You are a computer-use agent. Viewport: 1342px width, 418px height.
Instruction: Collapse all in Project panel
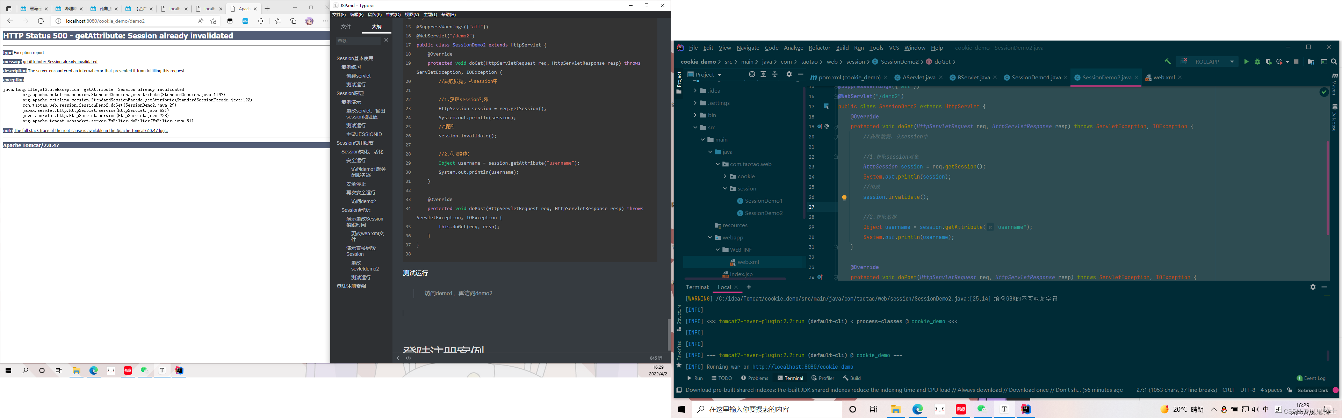[775, 74]
